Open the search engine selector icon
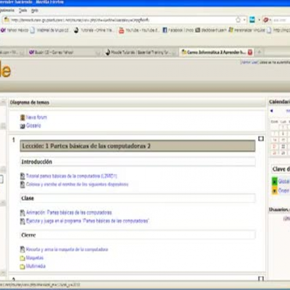This screenshot has height=290, width=290. [x=266, y=20]
